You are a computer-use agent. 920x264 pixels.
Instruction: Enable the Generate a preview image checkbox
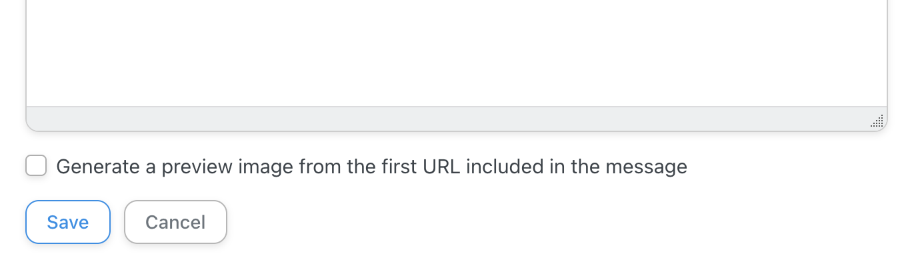tap(36, 165)
